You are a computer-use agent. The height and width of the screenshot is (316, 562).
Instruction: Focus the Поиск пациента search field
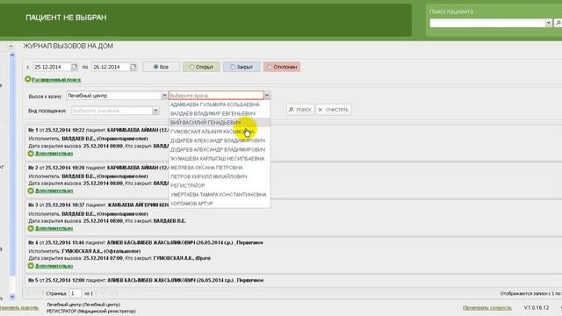coord(487,24)
